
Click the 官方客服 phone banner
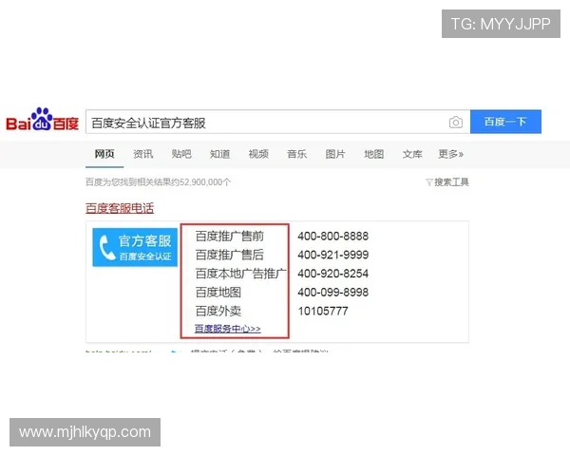pyautogui.click(x=135, y=247)
